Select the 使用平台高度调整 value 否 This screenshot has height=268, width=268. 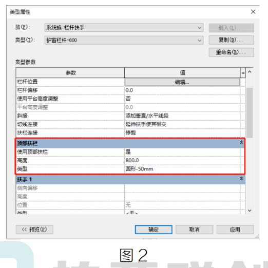point(182,99)
